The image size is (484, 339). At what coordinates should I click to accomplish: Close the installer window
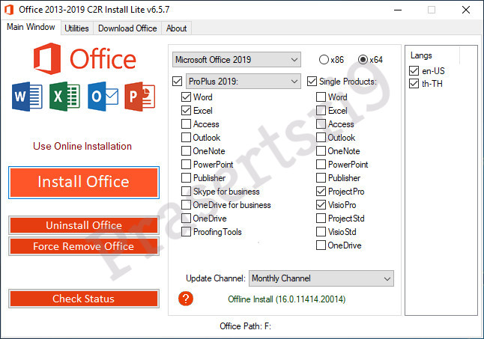tap(466, 10)
